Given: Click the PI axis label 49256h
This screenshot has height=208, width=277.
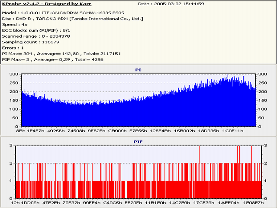Looking at the screenshot, I should 56,131.
